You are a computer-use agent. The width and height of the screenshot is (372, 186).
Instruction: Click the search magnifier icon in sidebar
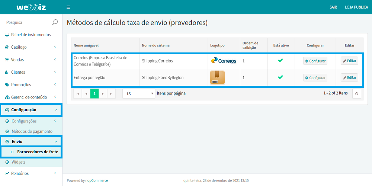click(x=55, y=22)
